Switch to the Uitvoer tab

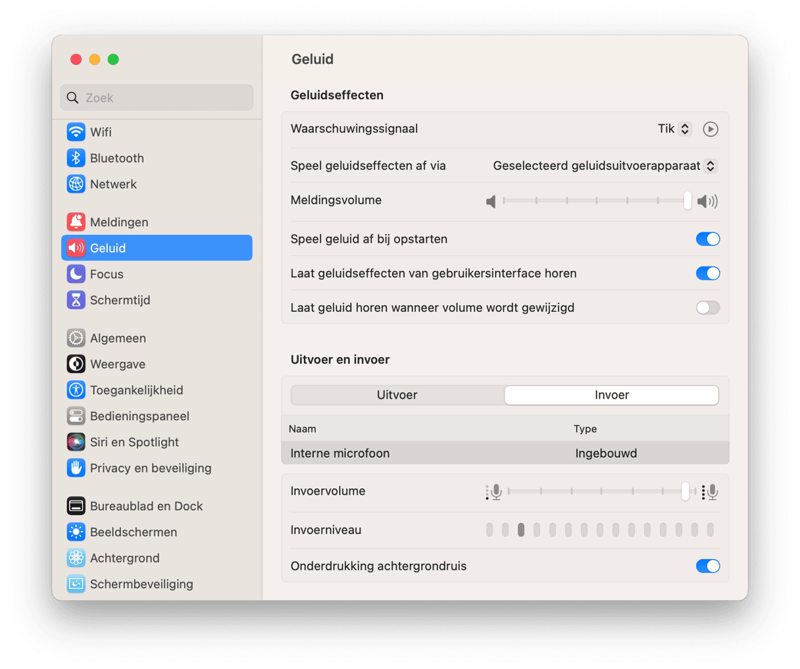click(397, 395)
